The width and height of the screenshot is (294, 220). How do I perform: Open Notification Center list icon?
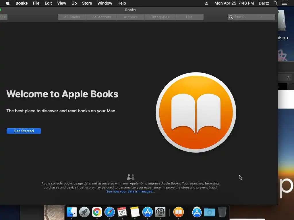click(285, 3)
